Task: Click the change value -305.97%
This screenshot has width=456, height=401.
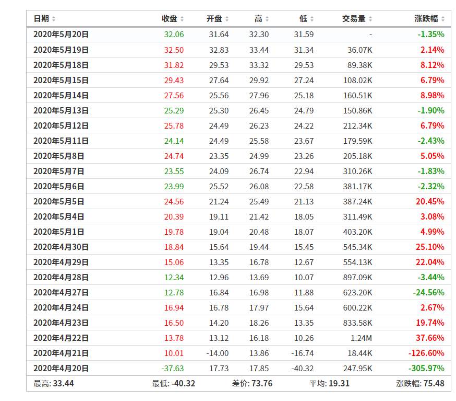Action: [x=426, y=368]
